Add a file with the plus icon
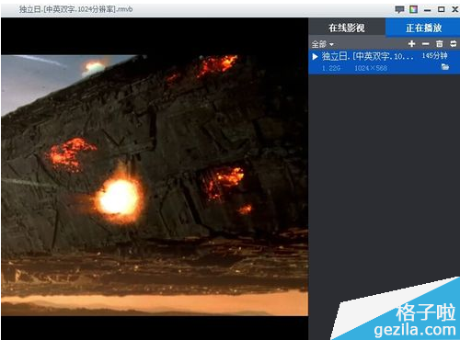Viewport: 460px width, 340px height. pyautogui.click(x=411, y=44)
